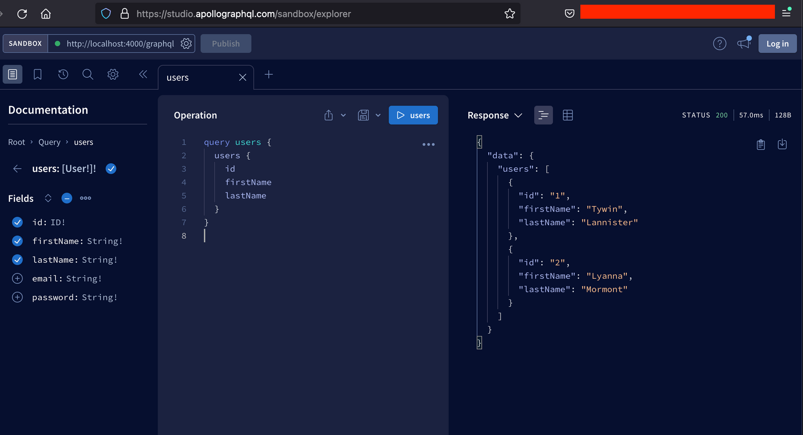
Task: Click the 128B response size
Action: (x=783, y=115)
